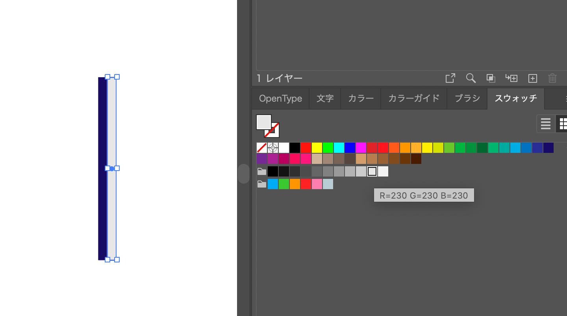The width and height of the screenshot is (567, 316).
Task: Click the center point of the selected rectangle
Action: click(x=112, y=169)
